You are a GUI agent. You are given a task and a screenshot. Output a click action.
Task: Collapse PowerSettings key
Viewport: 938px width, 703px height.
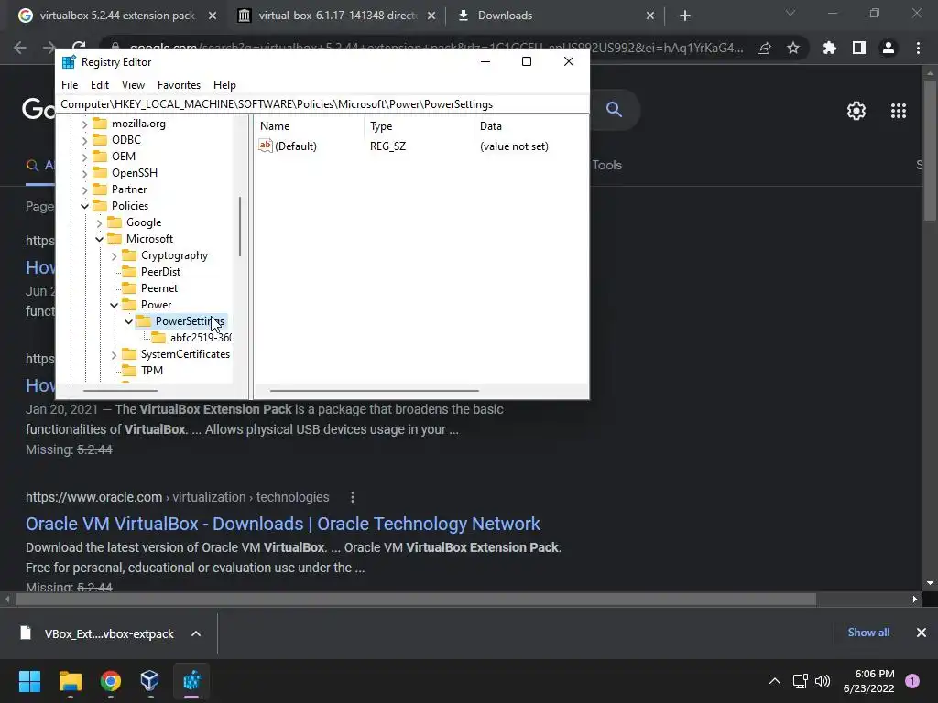[128, 321]
